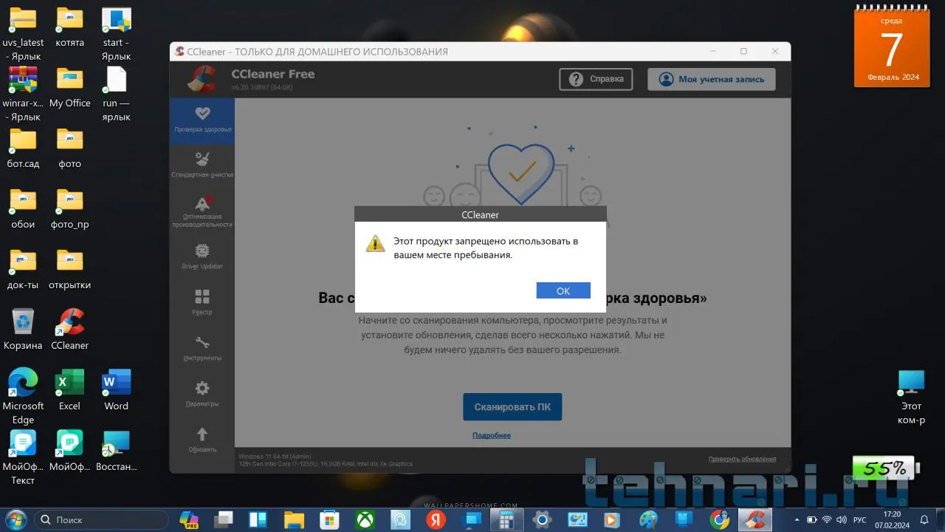Open Driver Updater in CCleaner sidebar

pyautogui.click(x=202, y=257)
